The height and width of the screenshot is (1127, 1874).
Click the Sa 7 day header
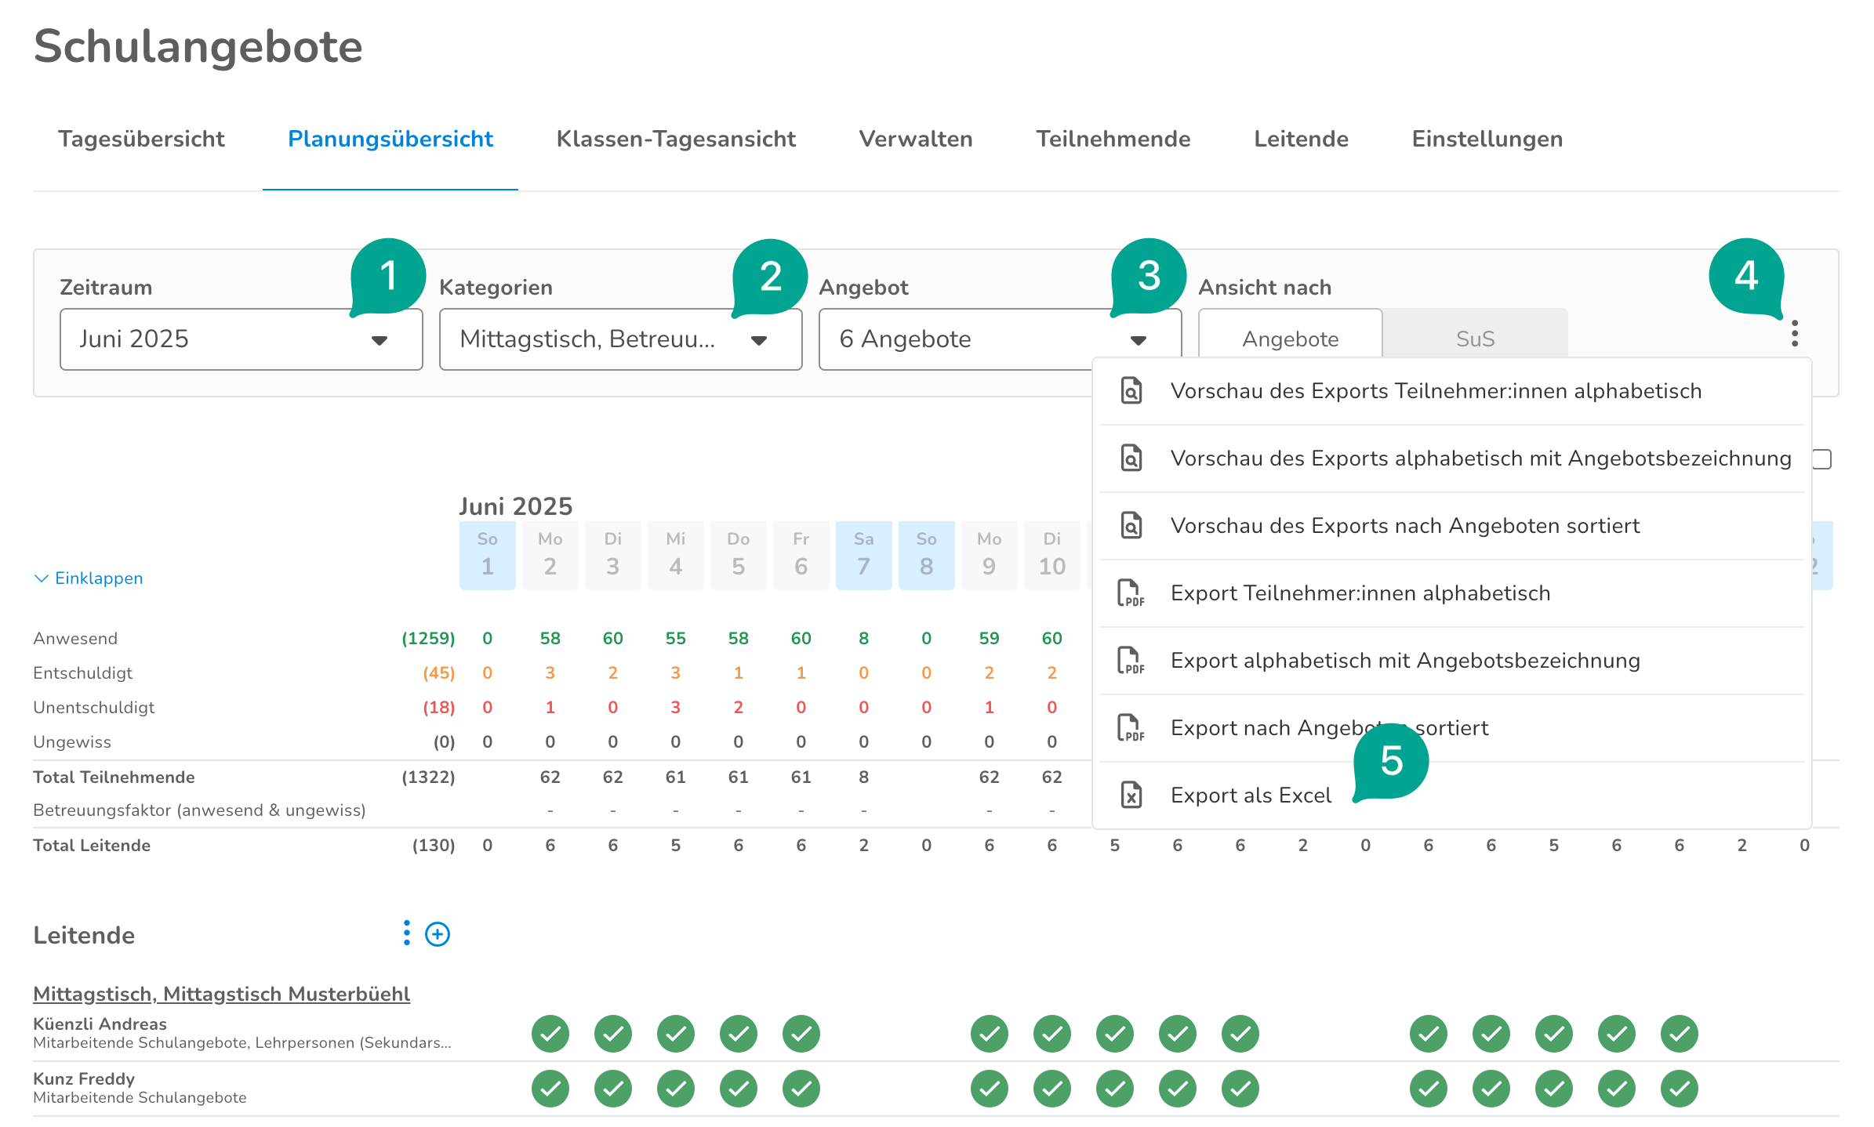[x=863, y=554]
